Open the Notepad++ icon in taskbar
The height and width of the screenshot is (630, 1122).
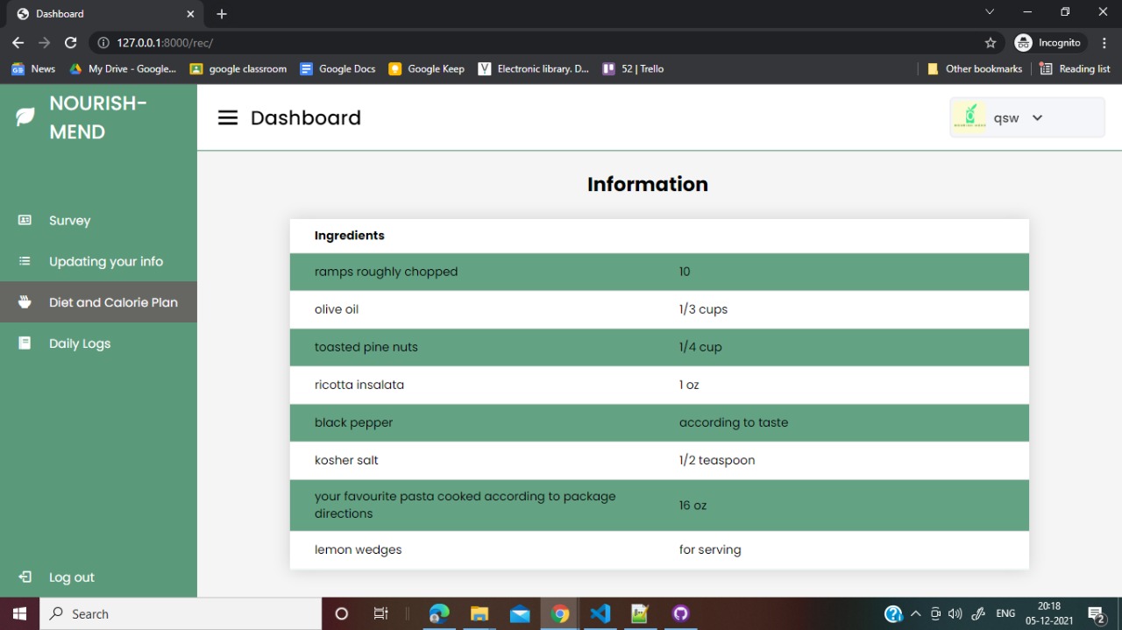641,613
